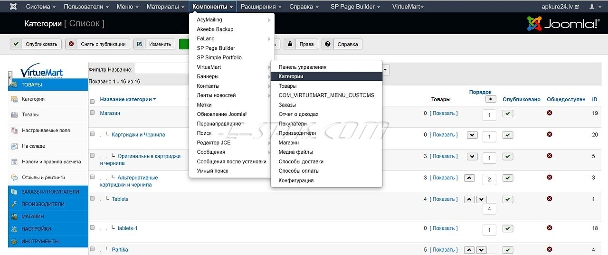The image size is (608, 255).
Task: Click the Настраиваемые поля sidebar icon
Action: [14, 131]
